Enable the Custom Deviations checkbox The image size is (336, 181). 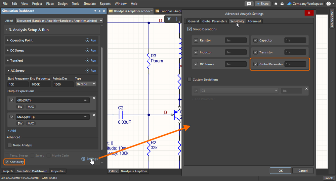point(190,79)
